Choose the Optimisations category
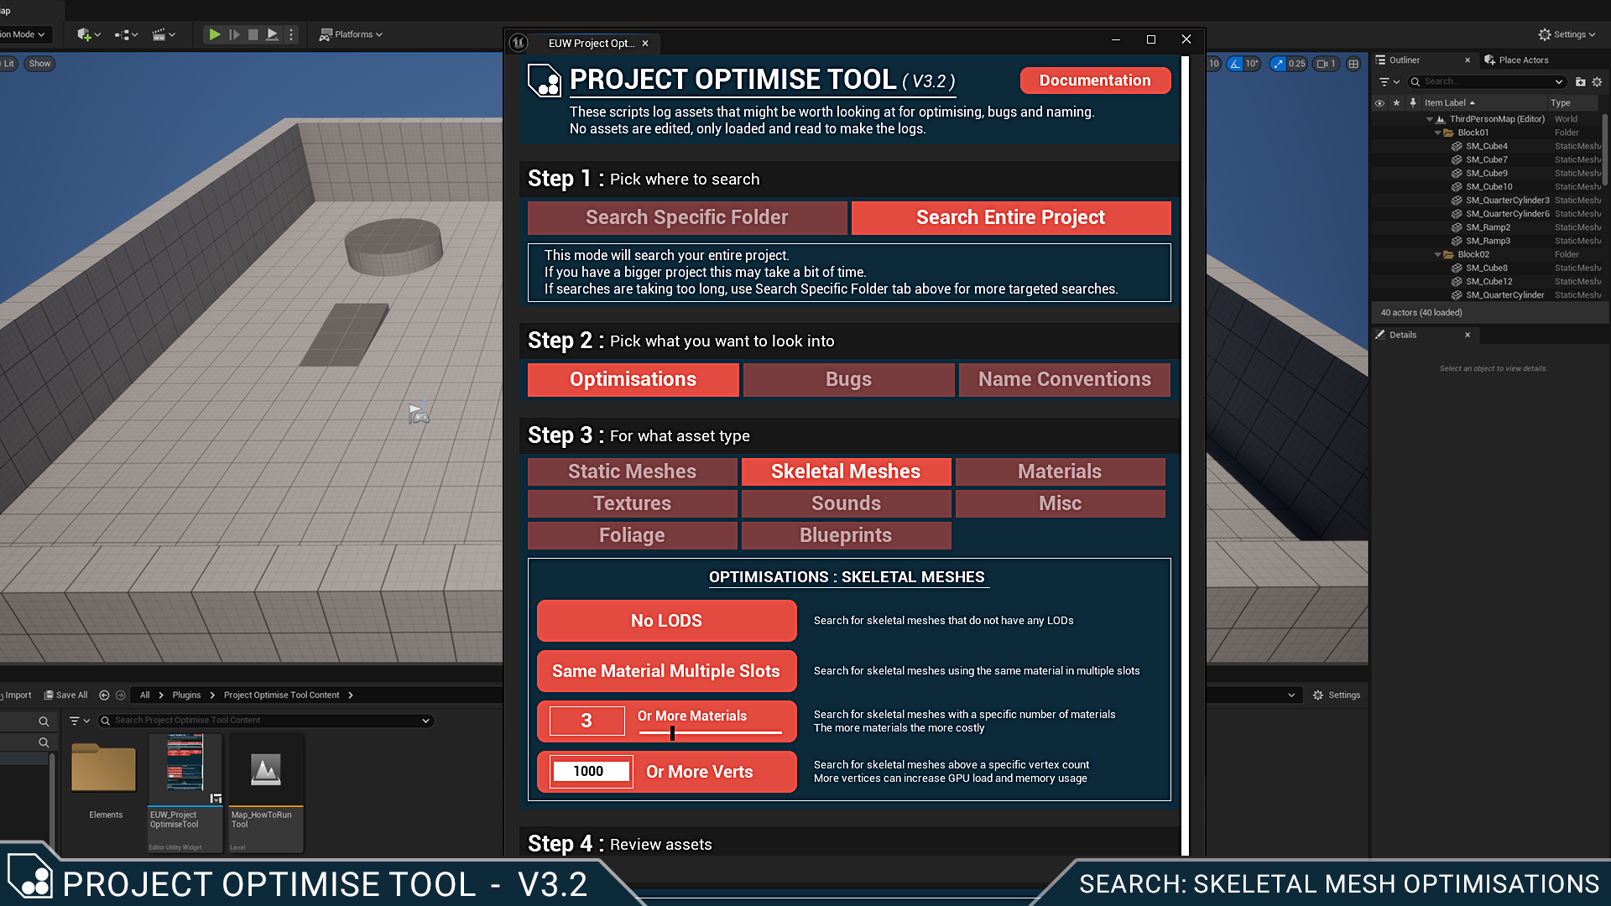Image resolution: width=1611 pixels, height=906 pixels. [x=633, y=379]
